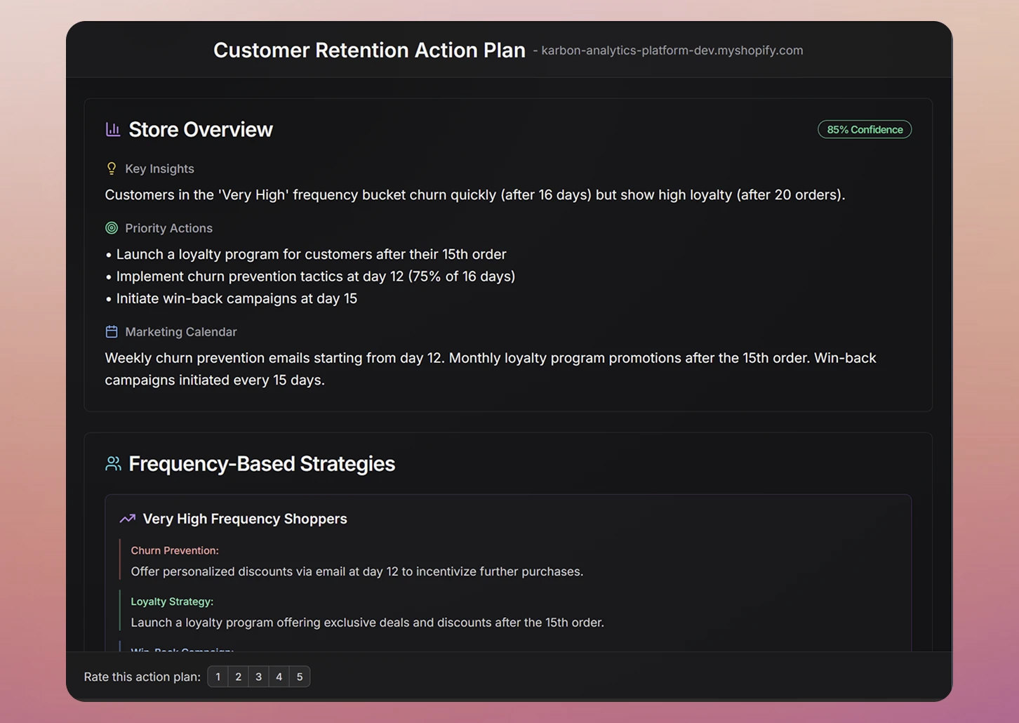Click the Loyalty Strategy label
The image size is (1019, 723).
[x=172, y=602]
